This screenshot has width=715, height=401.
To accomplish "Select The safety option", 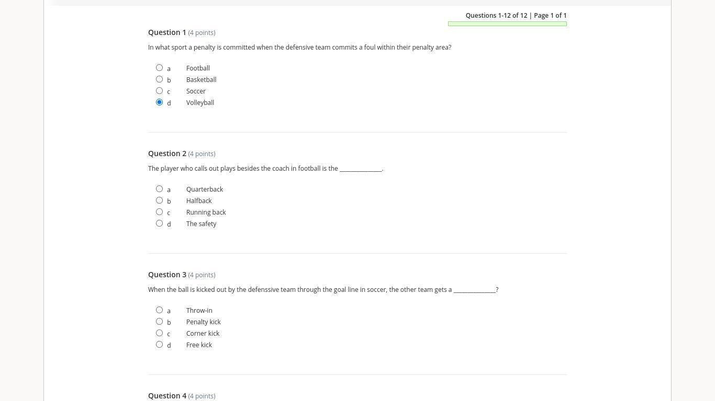I will (x=159, y=223).
